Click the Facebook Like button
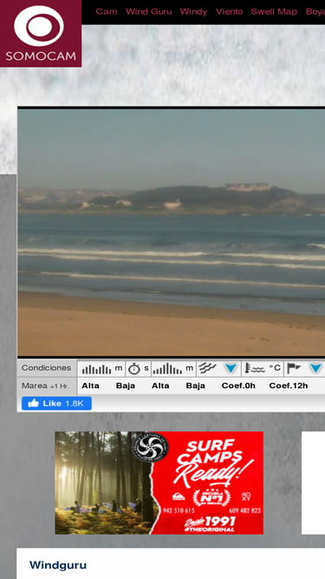The image size is (325, 579). tap(56, 404)
